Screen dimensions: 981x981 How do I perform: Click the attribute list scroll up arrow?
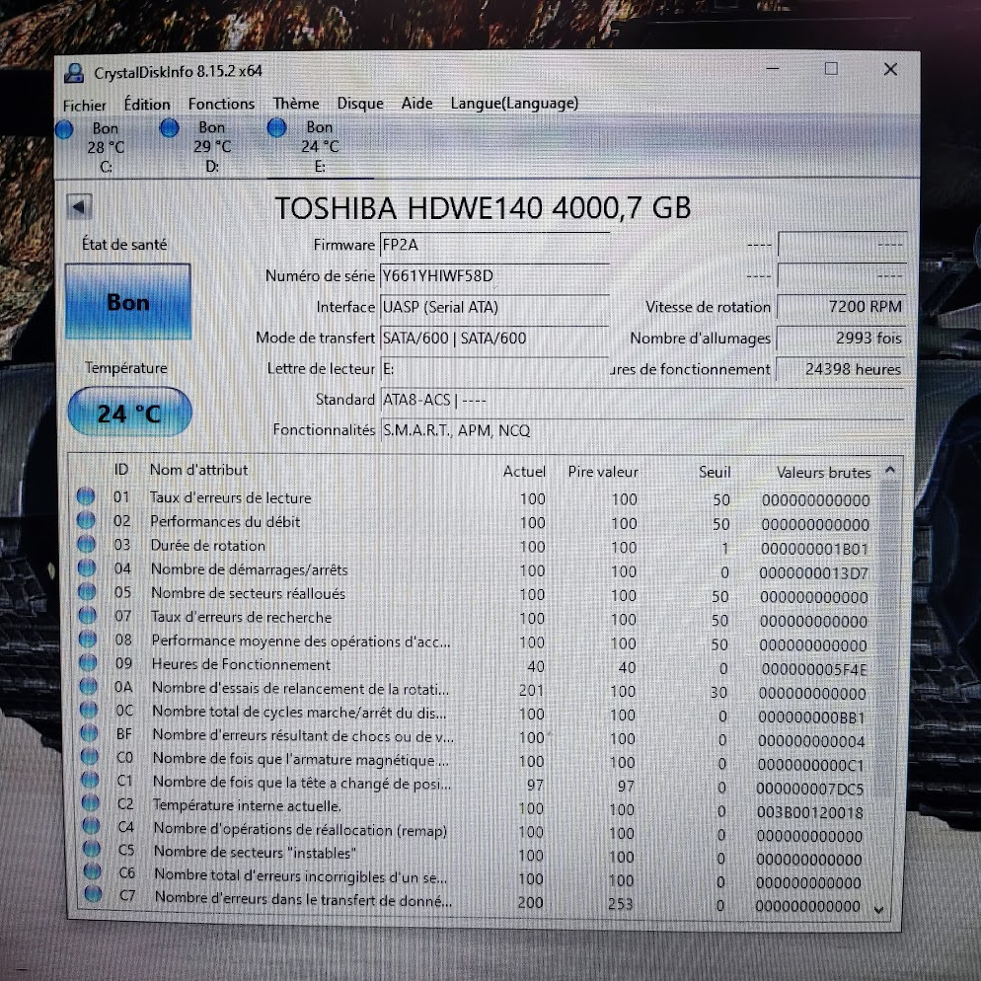pos(890,469)
